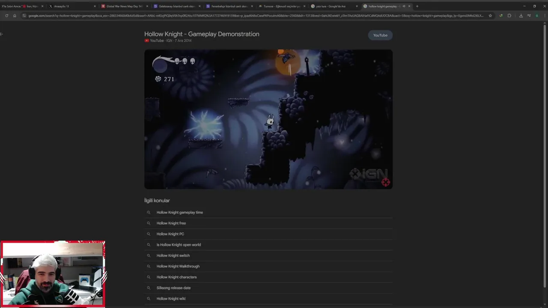Close the Global War News Map tab
Viewport: 548px width, 308px height.
[147, 6]
